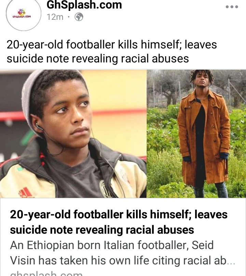Expand truncated description via trailing ellipsis

coord(231,261)
